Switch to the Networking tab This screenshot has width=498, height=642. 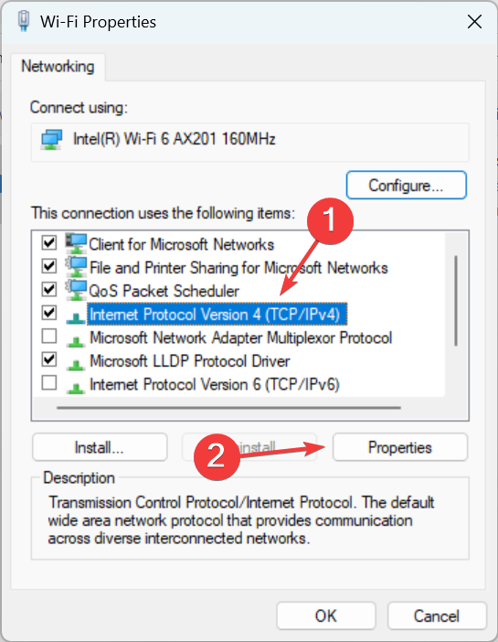pyautogui.click(x=58, y=67)
